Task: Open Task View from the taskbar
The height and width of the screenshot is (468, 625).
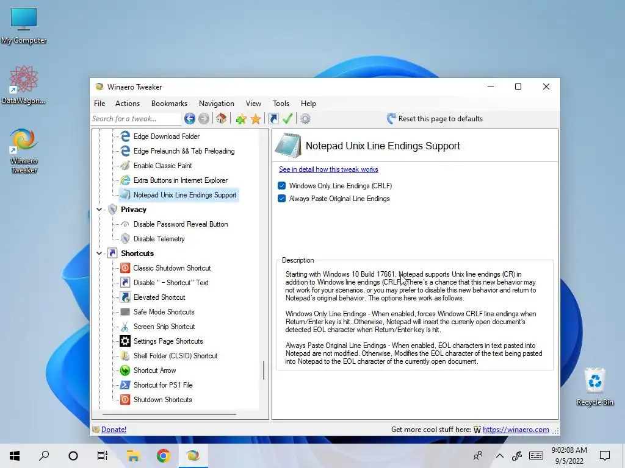Action: tap(103, 456)
